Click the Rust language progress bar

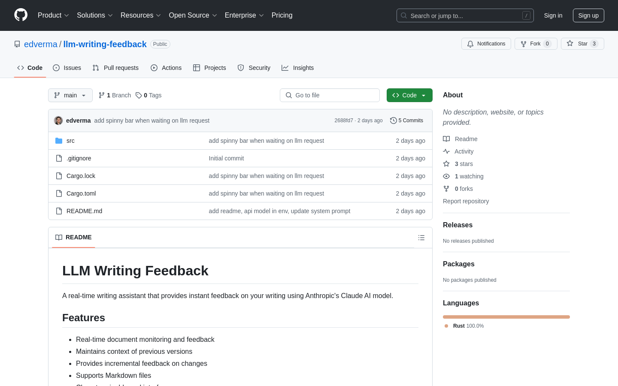pos(506,317)
